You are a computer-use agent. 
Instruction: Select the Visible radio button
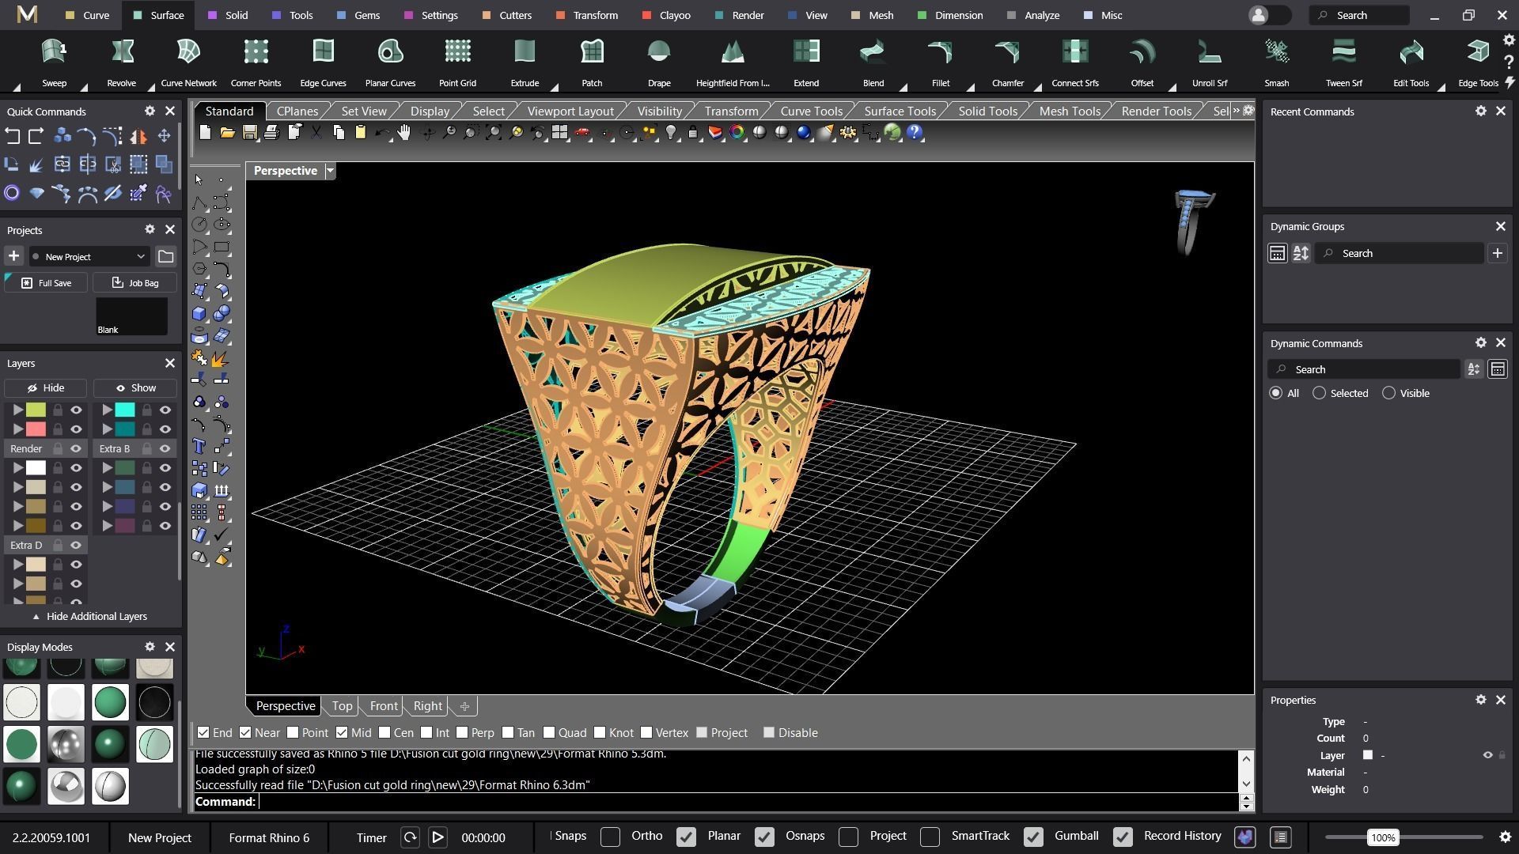(x=1388, y=393)
